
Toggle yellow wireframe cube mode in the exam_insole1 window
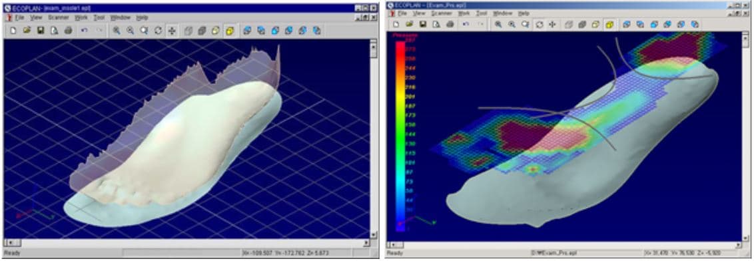(216, 30)
